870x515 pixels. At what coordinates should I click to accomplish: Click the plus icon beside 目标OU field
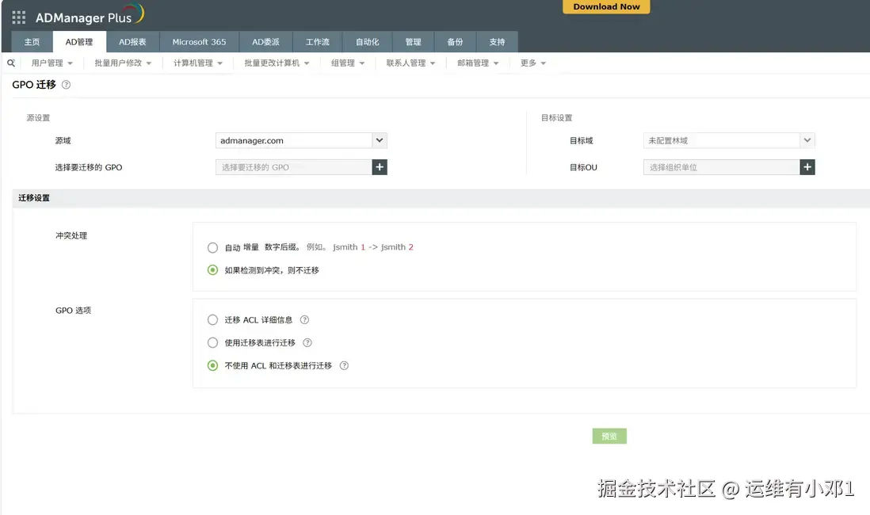[807, 166]
